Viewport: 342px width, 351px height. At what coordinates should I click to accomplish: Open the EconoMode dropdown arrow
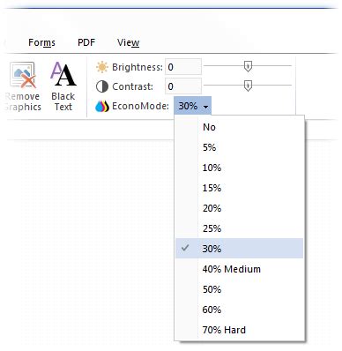pos(206,107)
